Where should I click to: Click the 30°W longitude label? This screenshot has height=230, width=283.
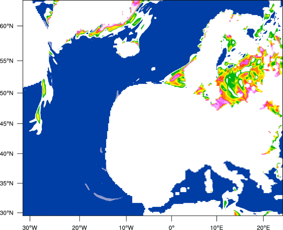tap(30, 228)
